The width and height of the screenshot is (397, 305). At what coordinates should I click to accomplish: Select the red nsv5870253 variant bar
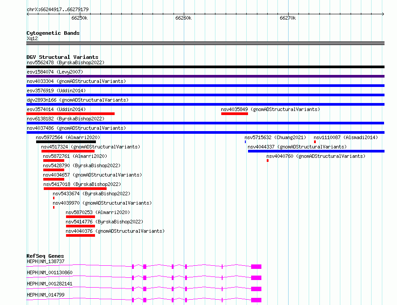(x=80, y=217)
